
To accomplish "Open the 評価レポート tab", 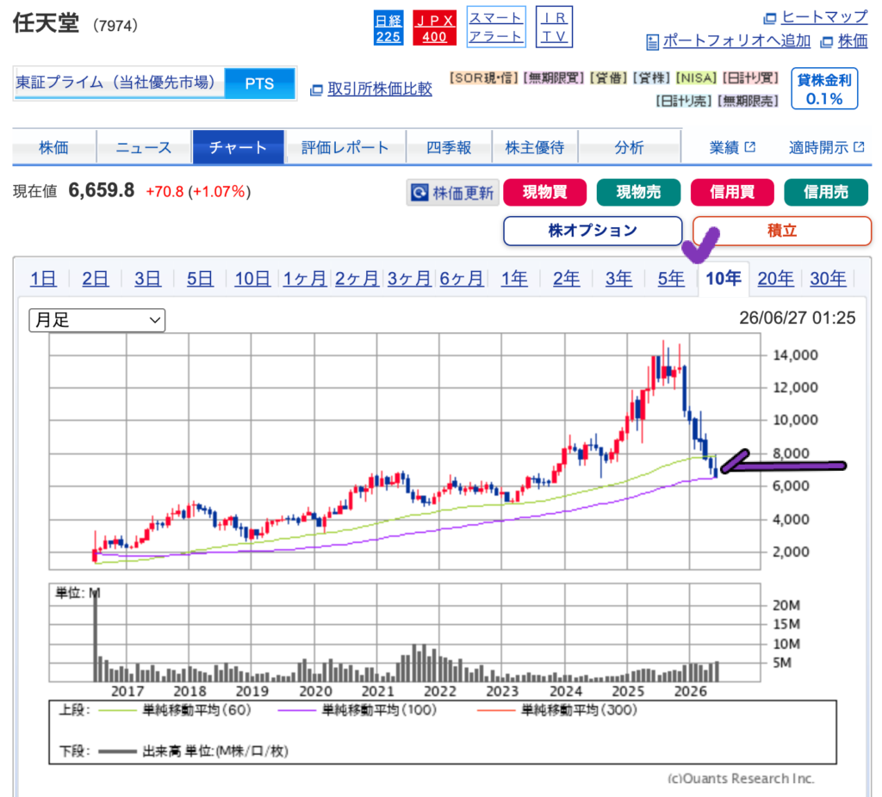I will [x=345, y=147].
